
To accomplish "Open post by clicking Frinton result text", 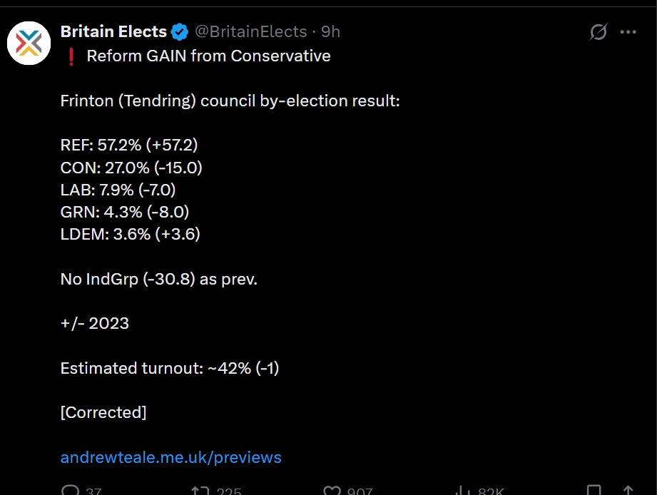I will [230, 101].
